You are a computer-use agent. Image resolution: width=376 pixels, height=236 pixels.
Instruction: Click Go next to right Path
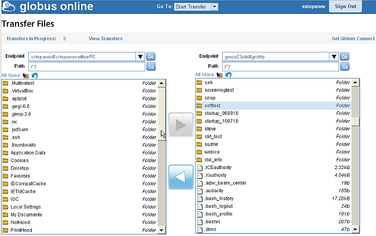pyautogui.click(x=345, y=67)
